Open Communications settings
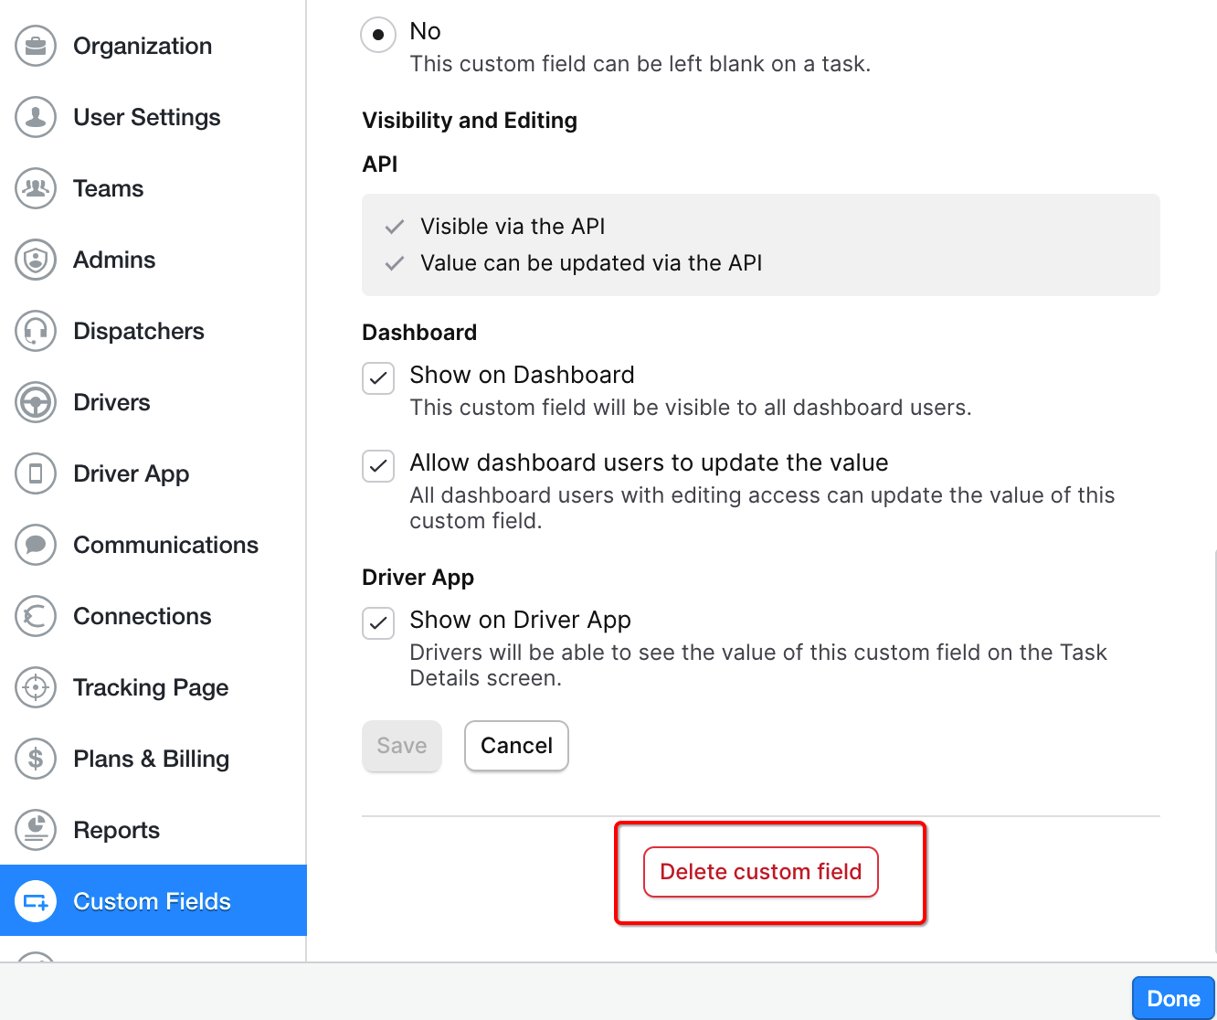Image resolution: width=1217 pixels, height=1020 pixels. click(153, 545)
